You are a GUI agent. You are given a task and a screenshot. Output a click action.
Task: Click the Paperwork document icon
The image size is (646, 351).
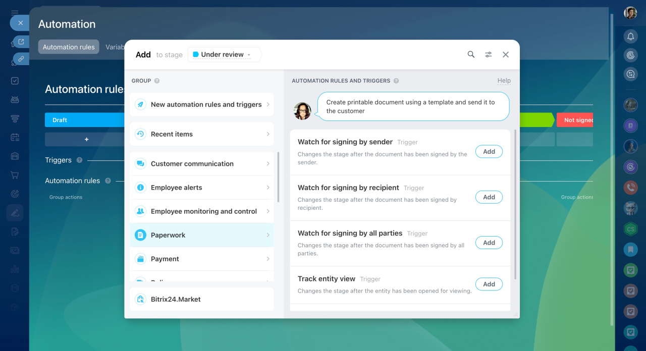tap(140, 235)
